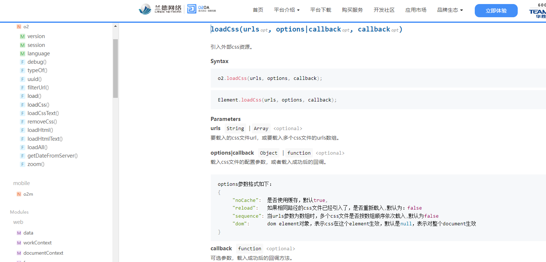Open the version member in sidebar
The width and height of the screenshot is (546, 262).
pos(36,36)
